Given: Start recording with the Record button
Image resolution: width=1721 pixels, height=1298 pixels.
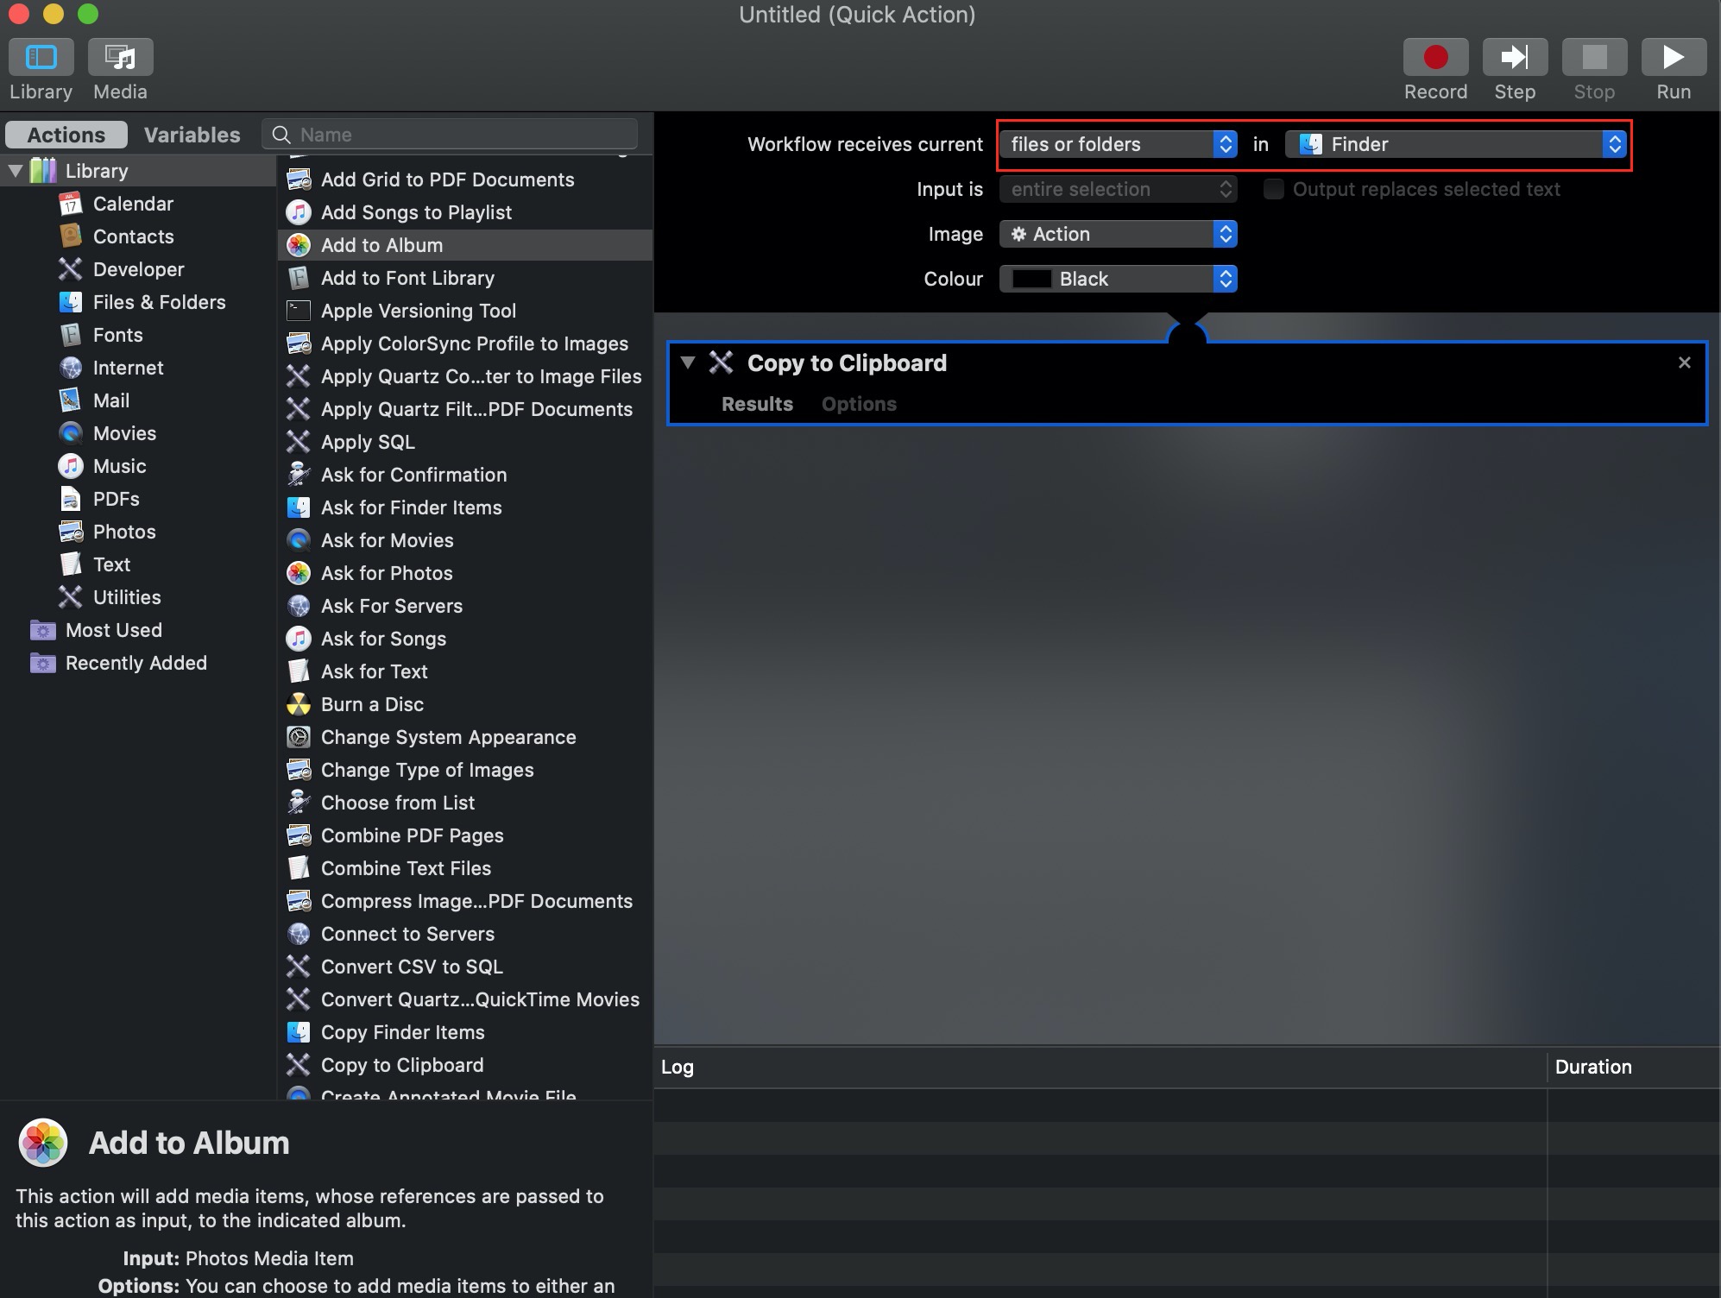Looking at the screenshot, I should 1435,57.
